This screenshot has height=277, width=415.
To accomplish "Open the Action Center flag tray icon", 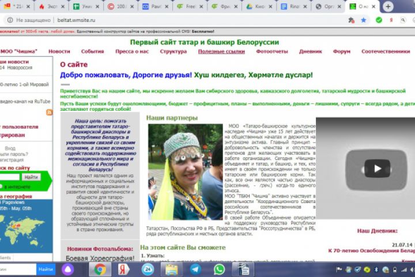I will (x=339, y=270).
